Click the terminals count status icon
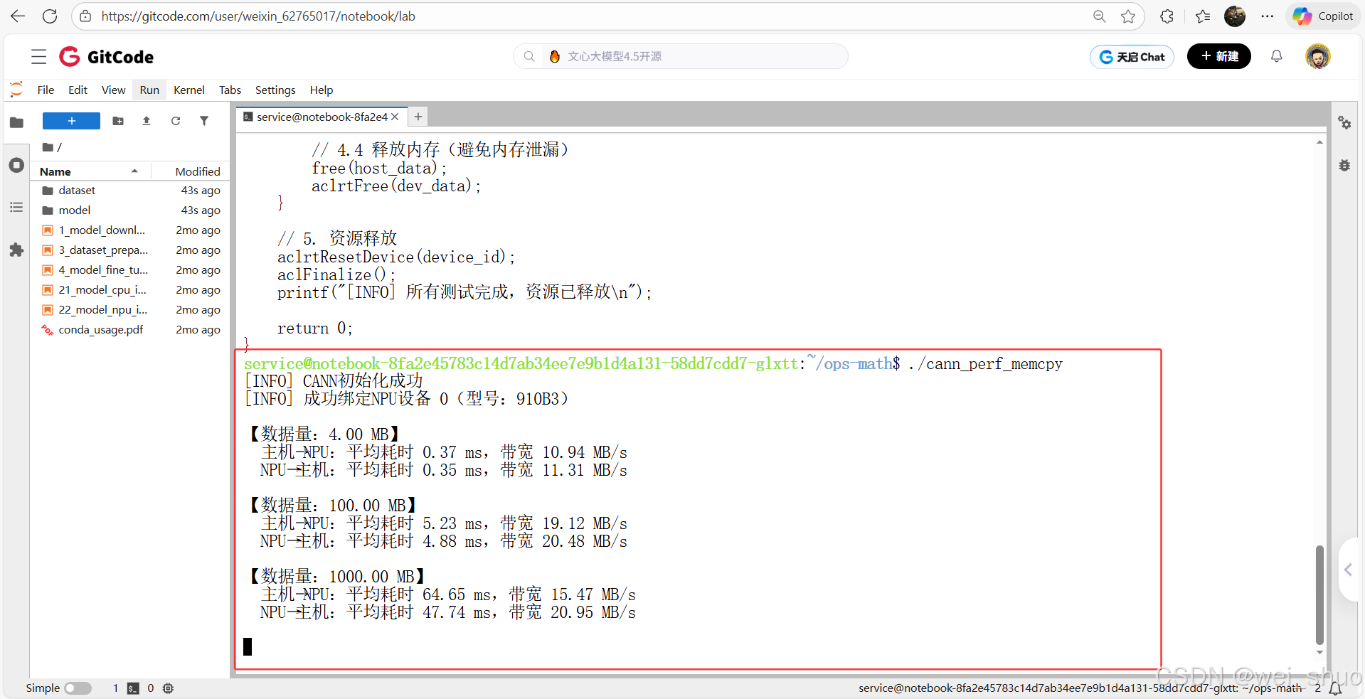Image resolution: width=1365 pixels, height=699 pixels. 133,688
